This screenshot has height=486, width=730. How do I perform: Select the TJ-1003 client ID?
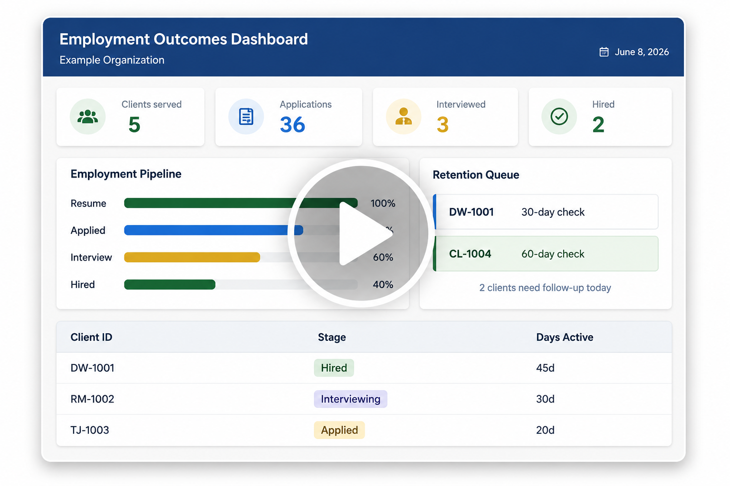(90, 430)
